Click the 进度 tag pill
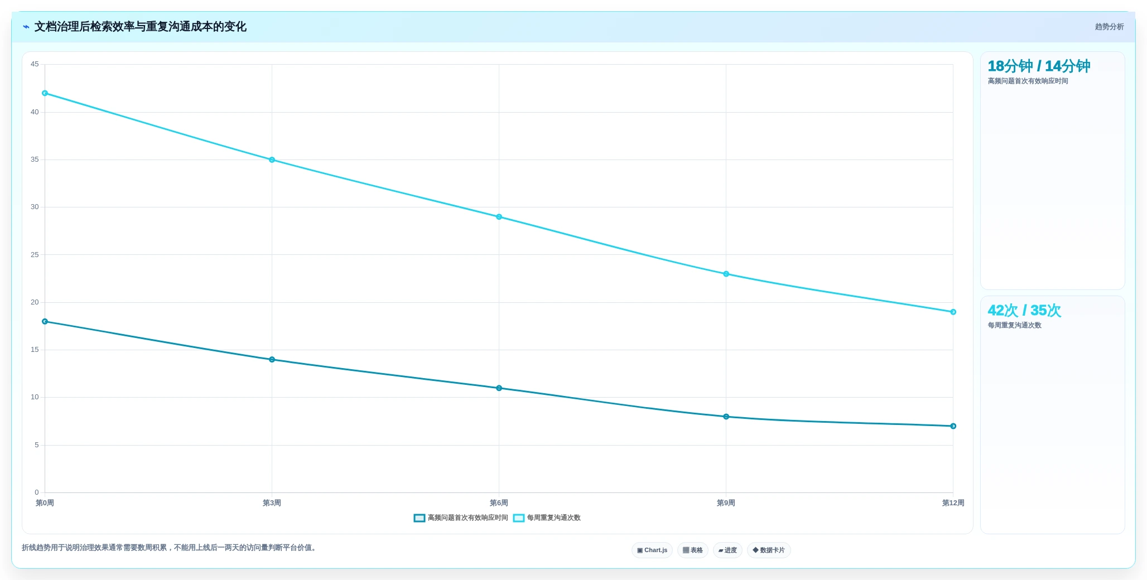 [727, 550]
